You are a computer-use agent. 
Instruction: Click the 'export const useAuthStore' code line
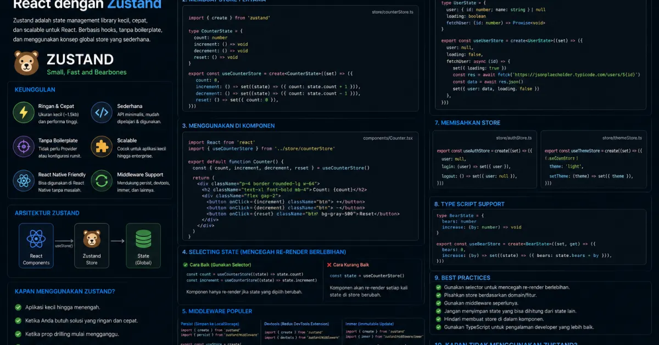tap(484, 151)
